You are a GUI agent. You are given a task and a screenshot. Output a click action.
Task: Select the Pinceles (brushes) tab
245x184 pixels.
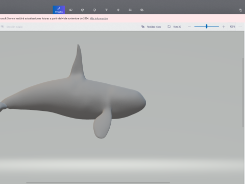(59, 10)
